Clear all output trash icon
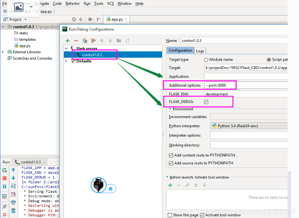The width and height of the screenshot is (299, 218). [13, 210]
